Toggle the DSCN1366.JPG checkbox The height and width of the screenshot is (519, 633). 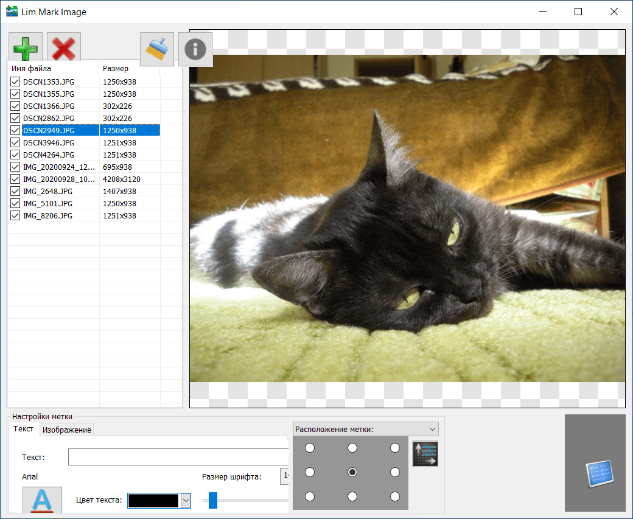point(15,106)
